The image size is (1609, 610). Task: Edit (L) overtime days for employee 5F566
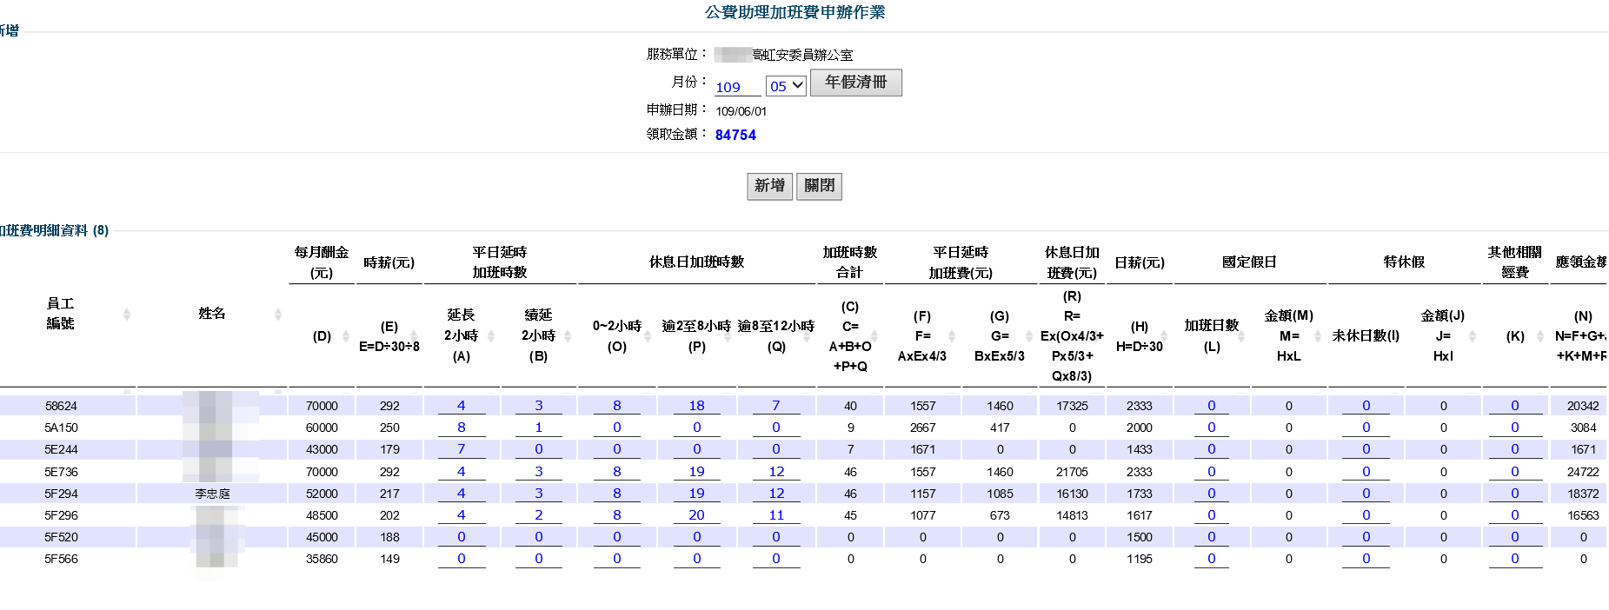click(1212, 559)
